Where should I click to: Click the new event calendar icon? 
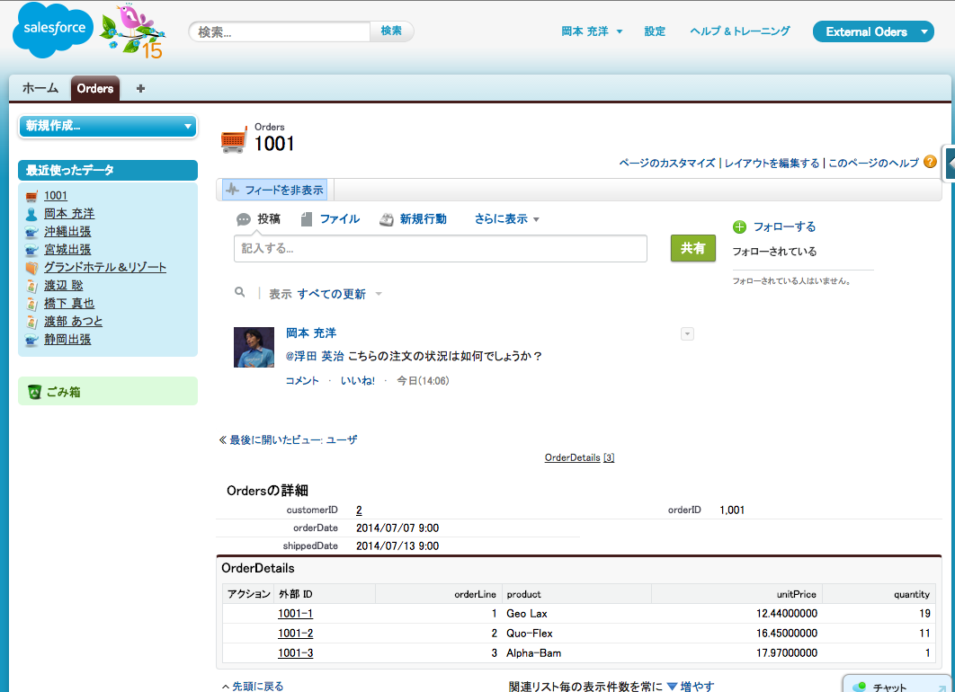click(x=386, y=219)
